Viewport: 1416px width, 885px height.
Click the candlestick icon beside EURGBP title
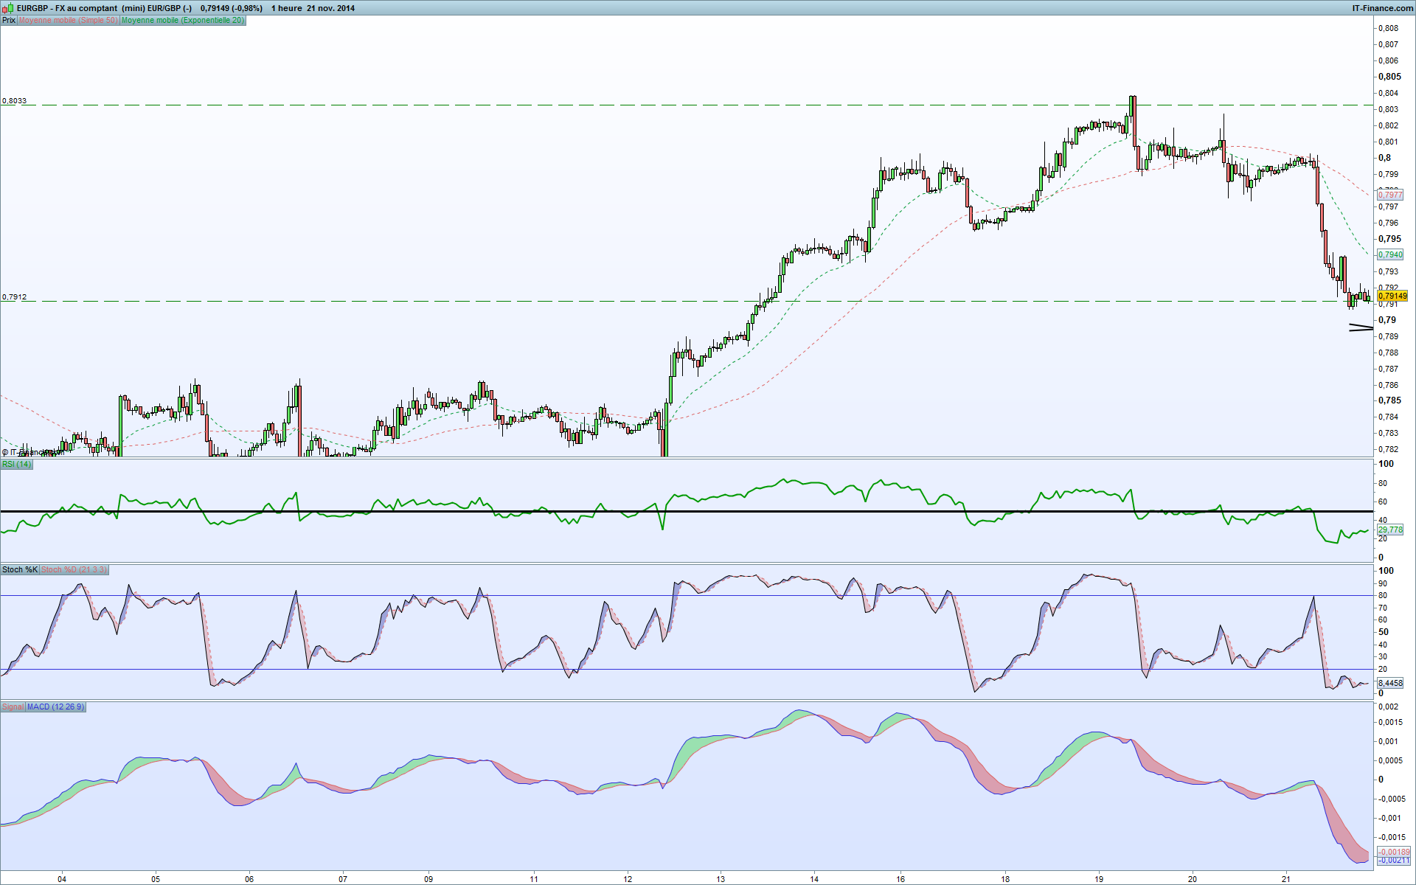[9, 8]
